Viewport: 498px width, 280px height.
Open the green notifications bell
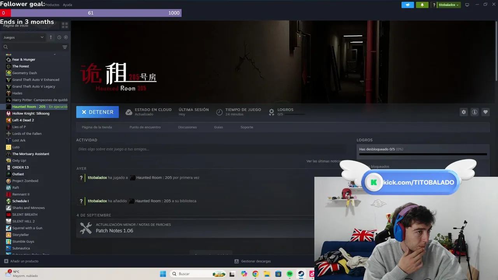[x=422, y=5]
